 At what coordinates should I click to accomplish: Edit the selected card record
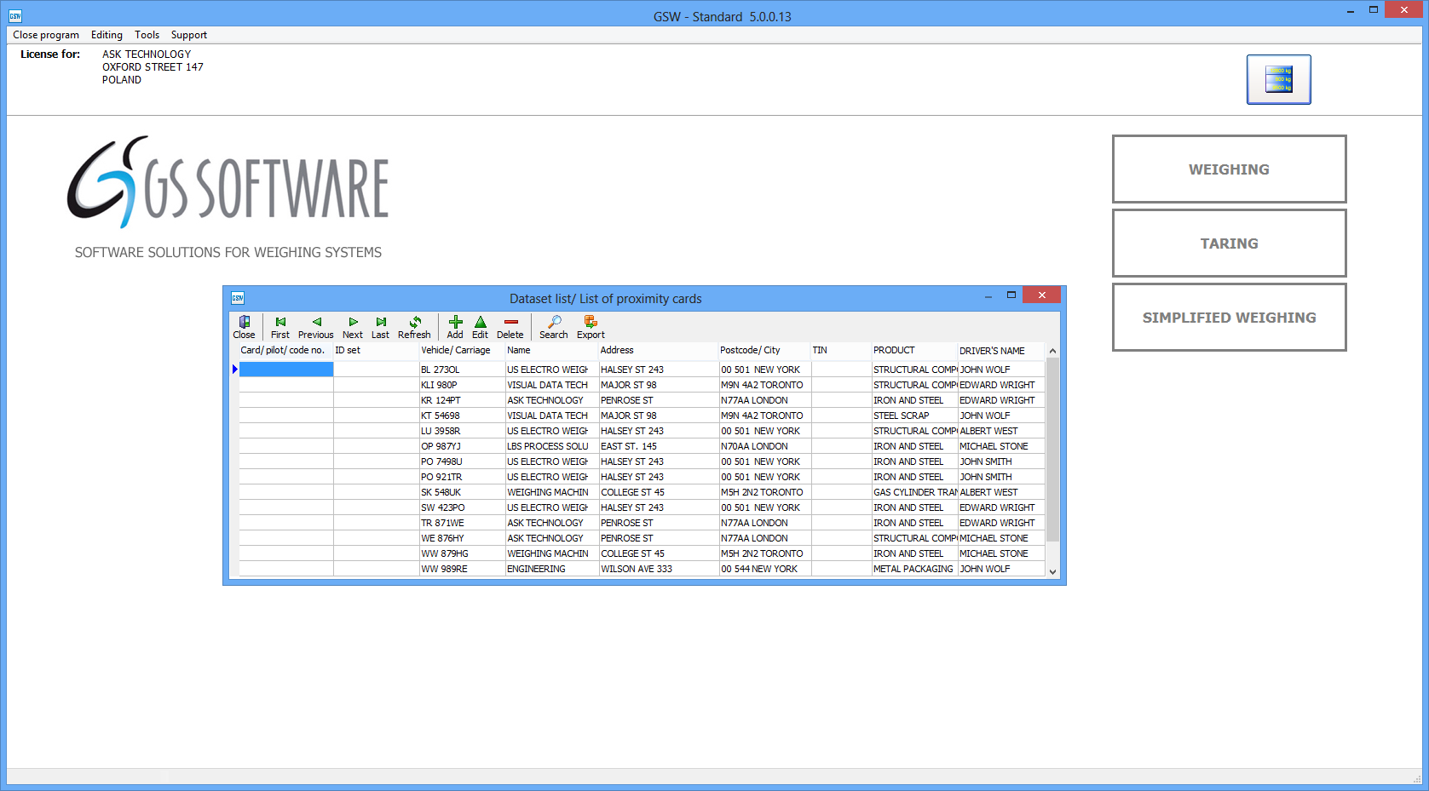[x=481, y=327]
